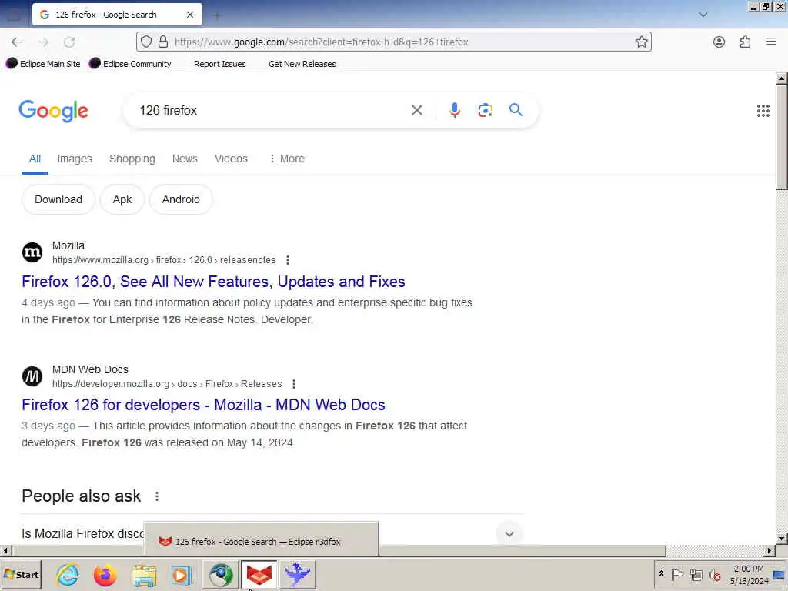
Task: Expand the More search options menu
Action: click(x=287, y=159)
